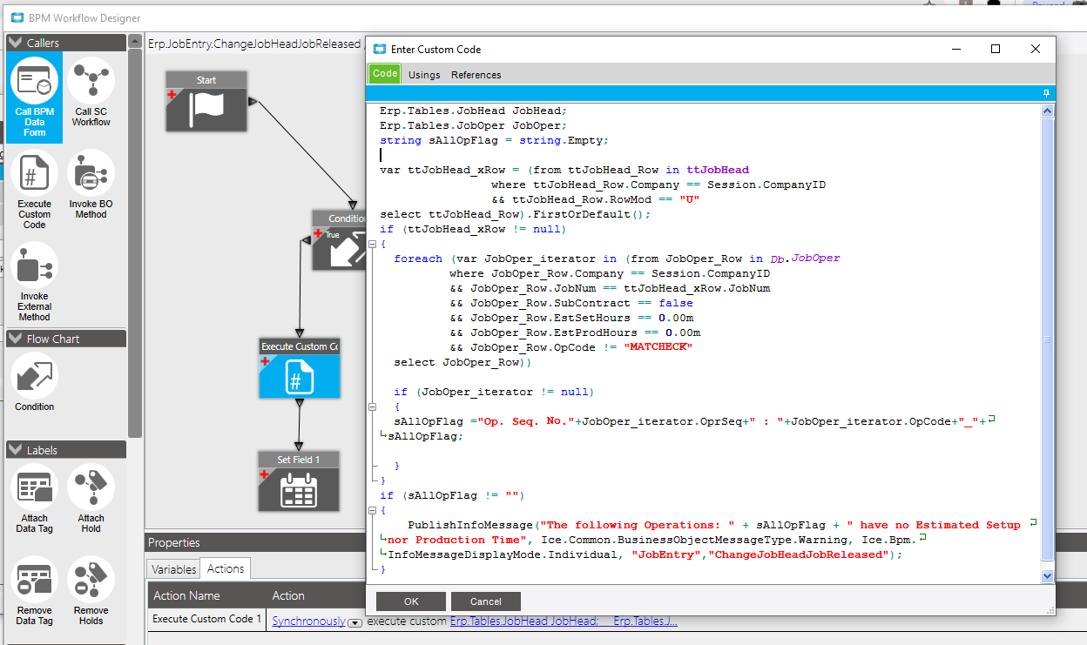Image resolution: width=1087 pixels, height=645 pixels.
Task: Open the Synchronously dropdown arrow
Action: tap(354, 622)
